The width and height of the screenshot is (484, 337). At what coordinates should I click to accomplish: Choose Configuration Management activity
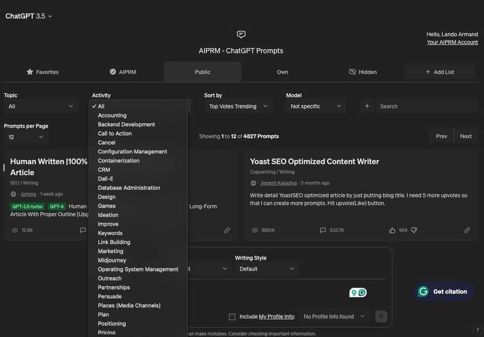[x=138, y=152]
